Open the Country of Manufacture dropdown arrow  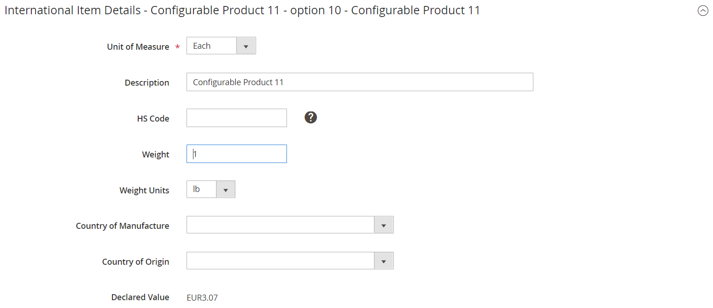384,225
